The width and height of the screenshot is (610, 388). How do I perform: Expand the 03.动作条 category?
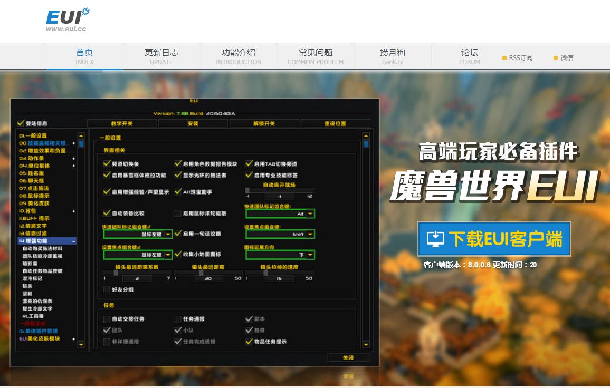click(x=73, y=158)
